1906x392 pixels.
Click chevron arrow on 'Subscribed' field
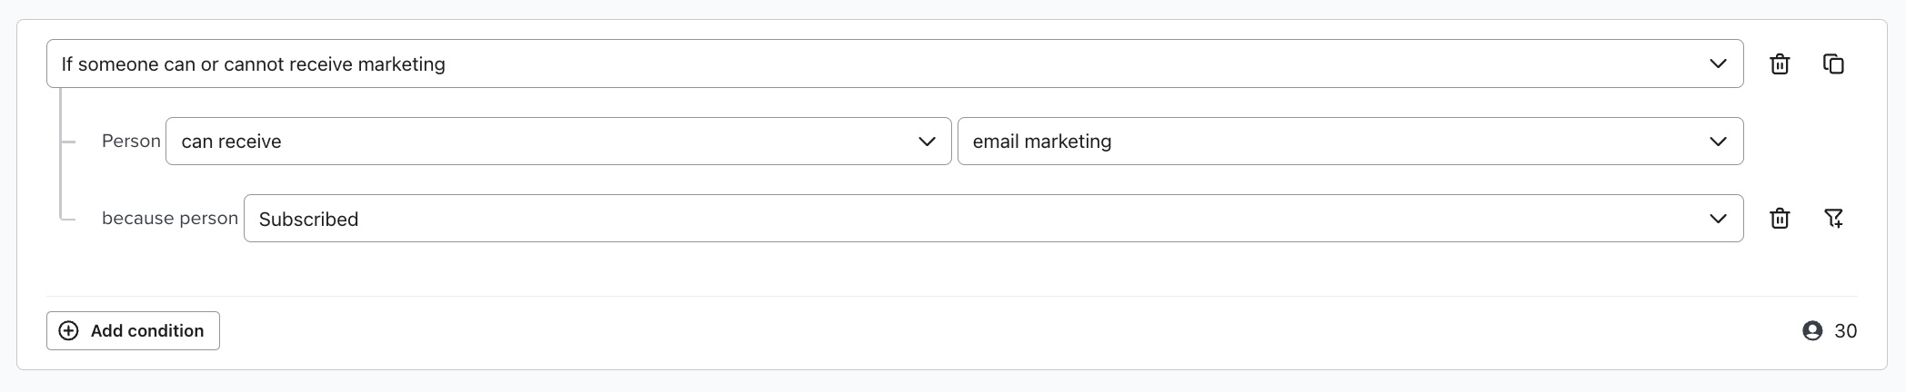1718,219
